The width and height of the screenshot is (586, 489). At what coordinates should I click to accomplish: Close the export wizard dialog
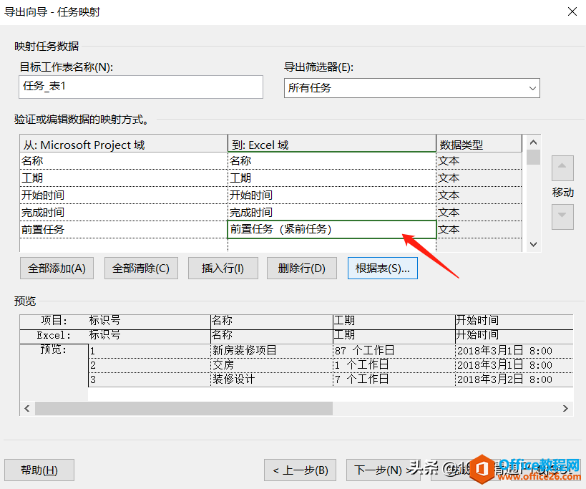(x=571, y=11)
